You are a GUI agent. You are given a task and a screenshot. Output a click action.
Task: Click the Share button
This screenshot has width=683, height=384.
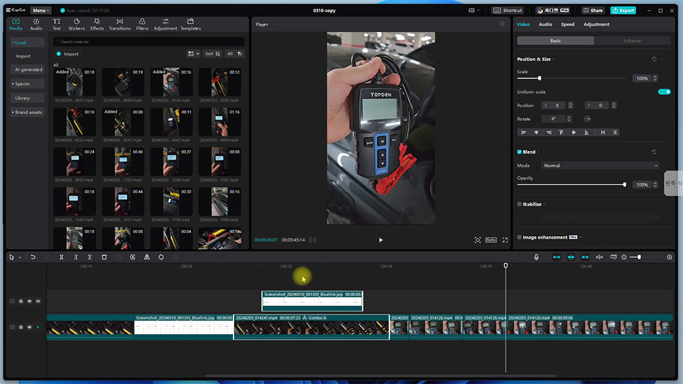(x=594, y=10)
